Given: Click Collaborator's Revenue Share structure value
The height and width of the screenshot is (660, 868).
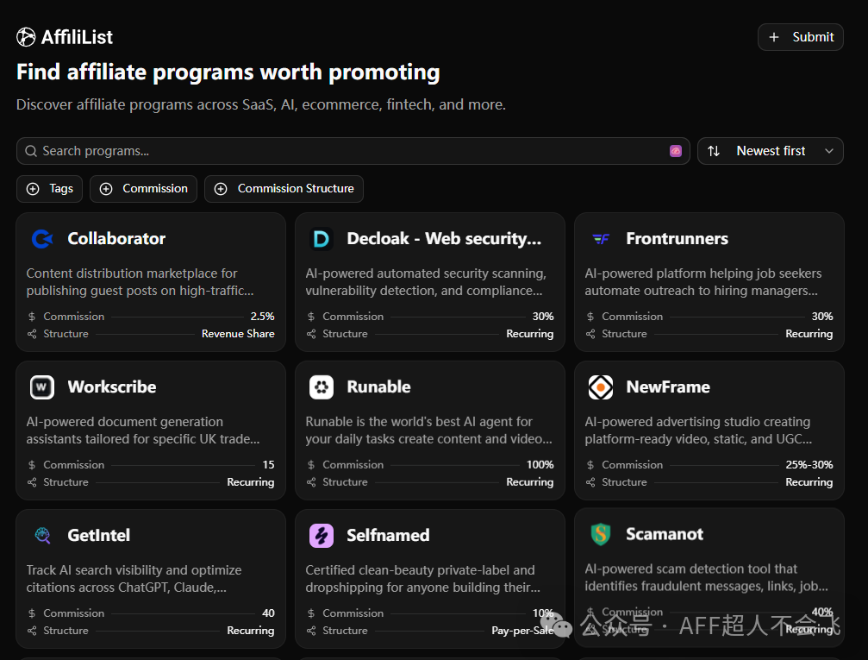Looking at the screenshot, I should [x=238, y=334].
